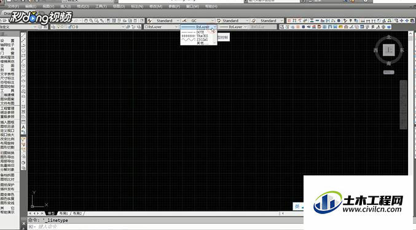Toggle the lock icon in layer dropdown
The height and width of the screenshot is (230, 416).
pos(70,27)
